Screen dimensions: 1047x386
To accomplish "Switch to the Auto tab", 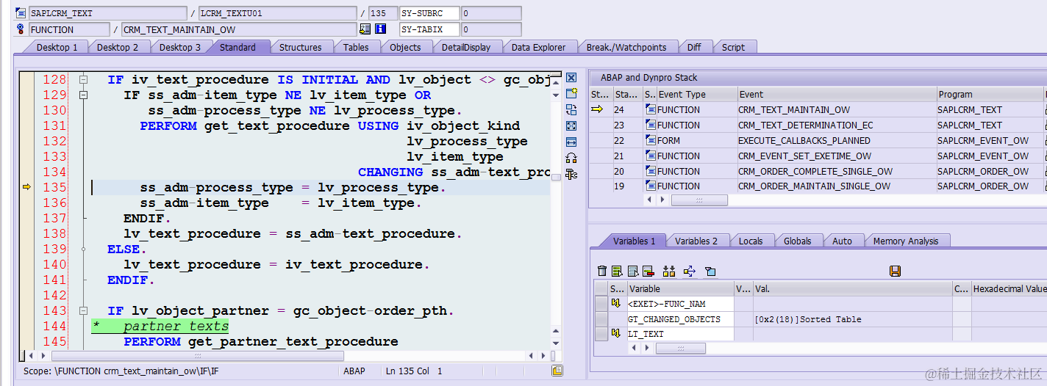I will coord(842,241).
